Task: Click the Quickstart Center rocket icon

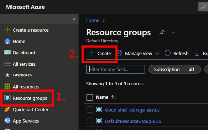Action: click(7, 109)
